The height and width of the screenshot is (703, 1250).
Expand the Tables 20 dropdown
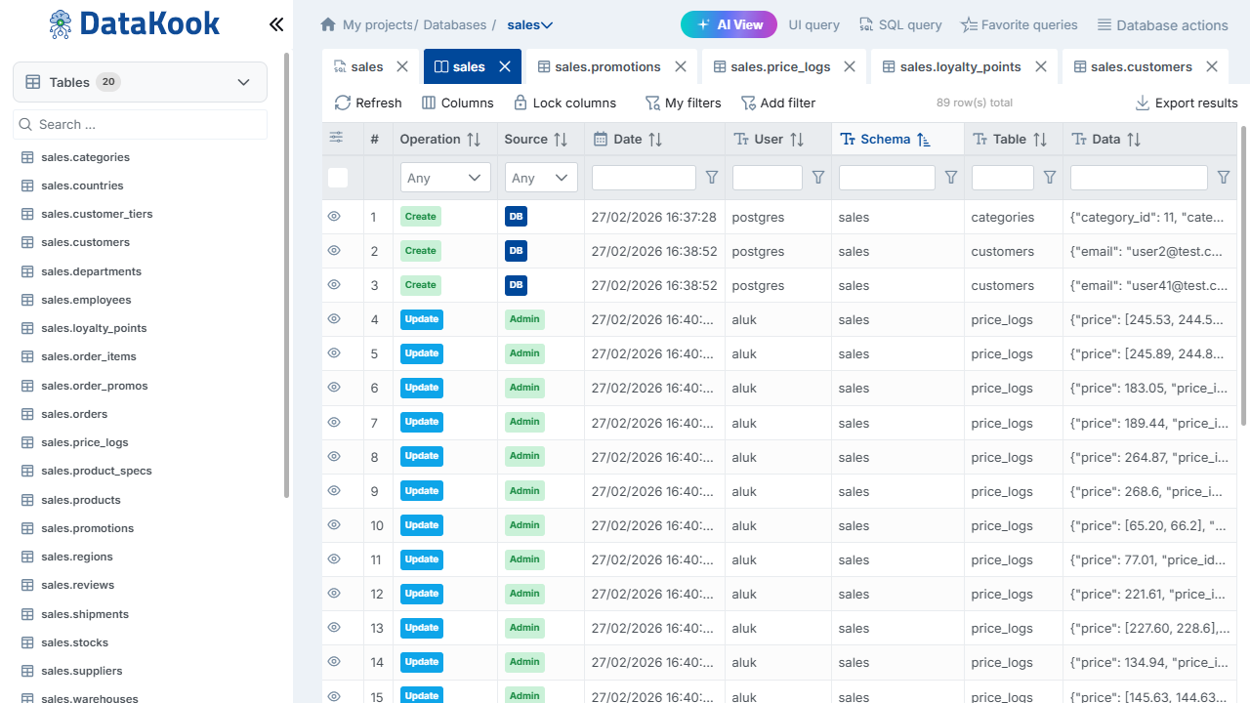(x=140, y=82)
